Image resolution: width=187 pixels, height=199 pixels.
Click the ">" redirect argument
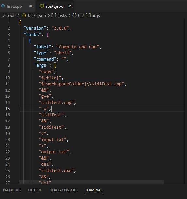pyautogui.click(x=42, y=146)
